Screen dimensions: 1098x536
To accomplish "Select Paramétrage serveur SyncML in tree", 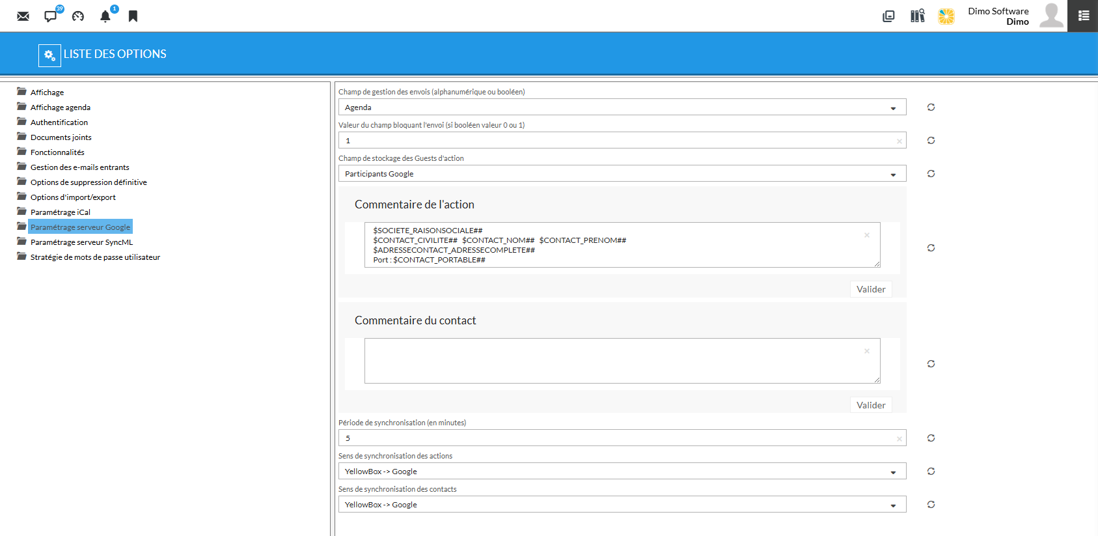I will pos(81,242).
